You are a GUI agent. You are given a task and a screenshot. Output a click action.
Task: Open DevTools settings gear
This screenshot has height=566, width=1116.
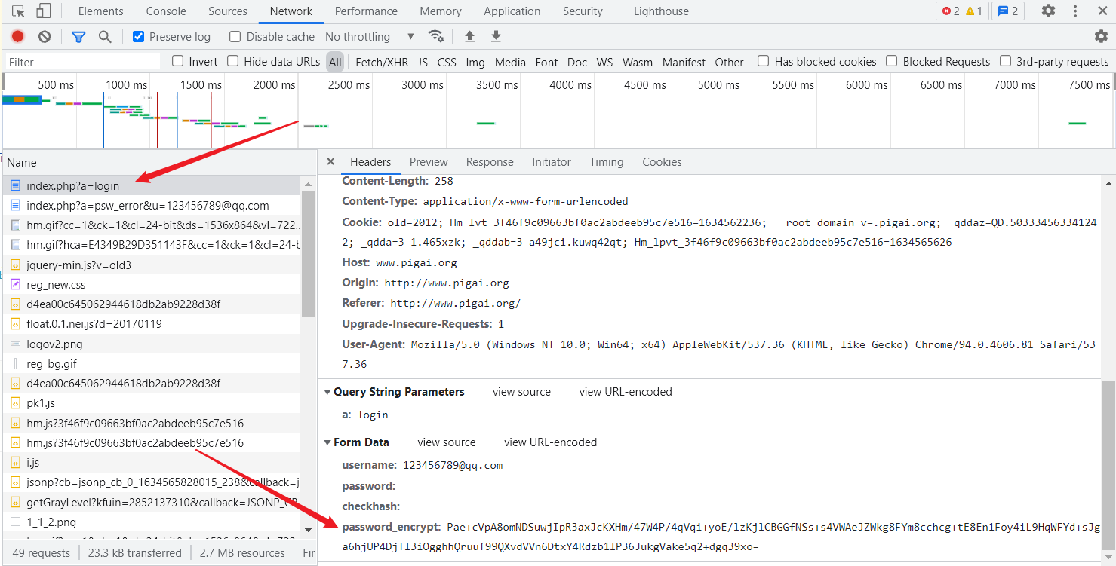(x=1048, y=11)
